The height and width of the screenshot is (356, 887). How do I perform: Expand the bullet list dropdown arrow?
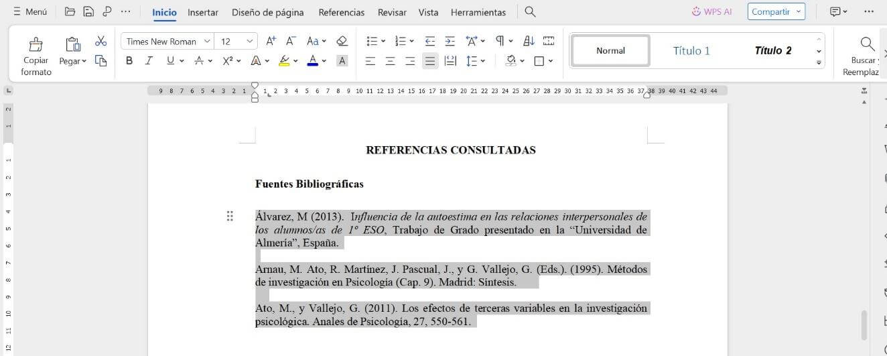click(x=383, y=41)
